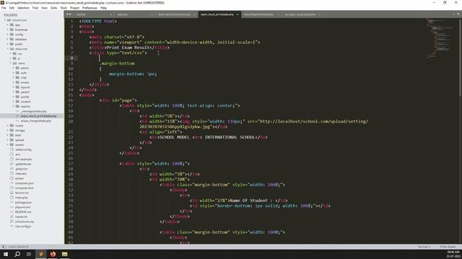Click the upload folder icon

click(x=12, y=140)
